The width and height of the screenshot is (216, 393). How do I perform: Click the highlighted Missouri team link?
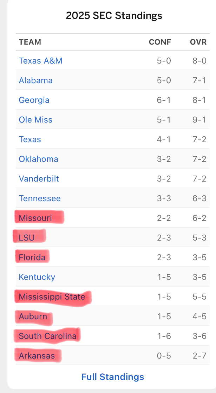pos(35,218)
